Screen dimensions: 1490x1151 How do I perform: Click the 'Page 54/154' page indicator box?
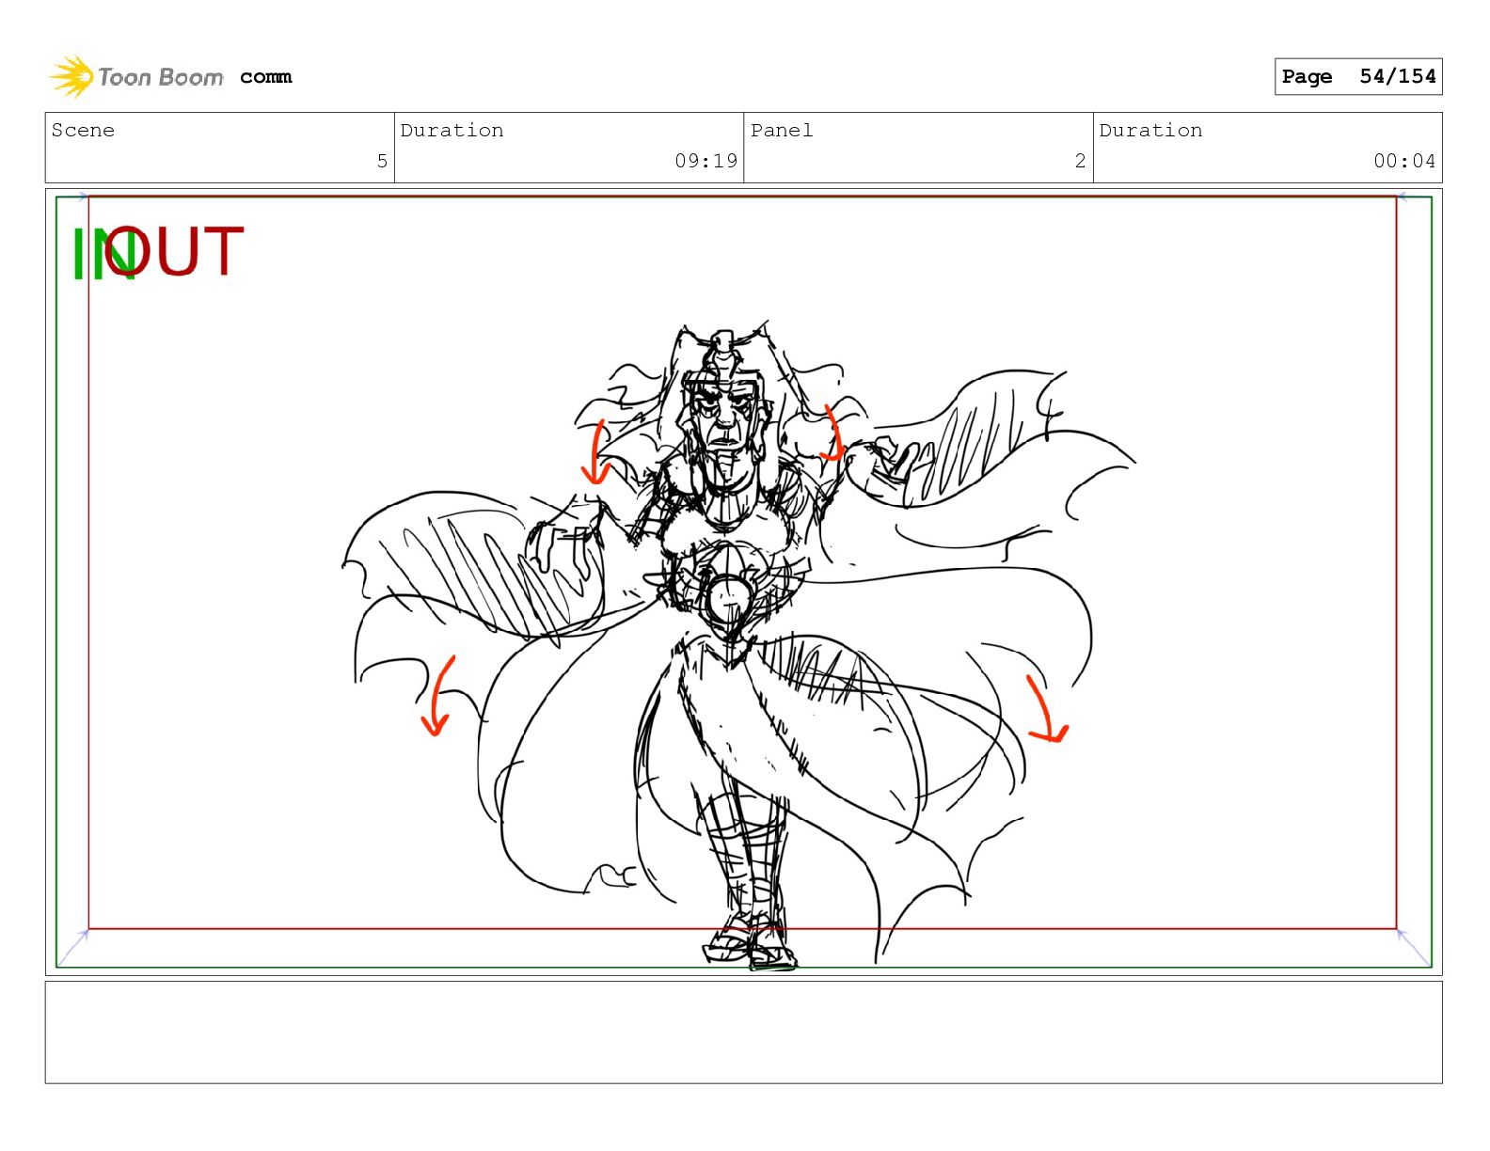click(x=1358, y=76)
